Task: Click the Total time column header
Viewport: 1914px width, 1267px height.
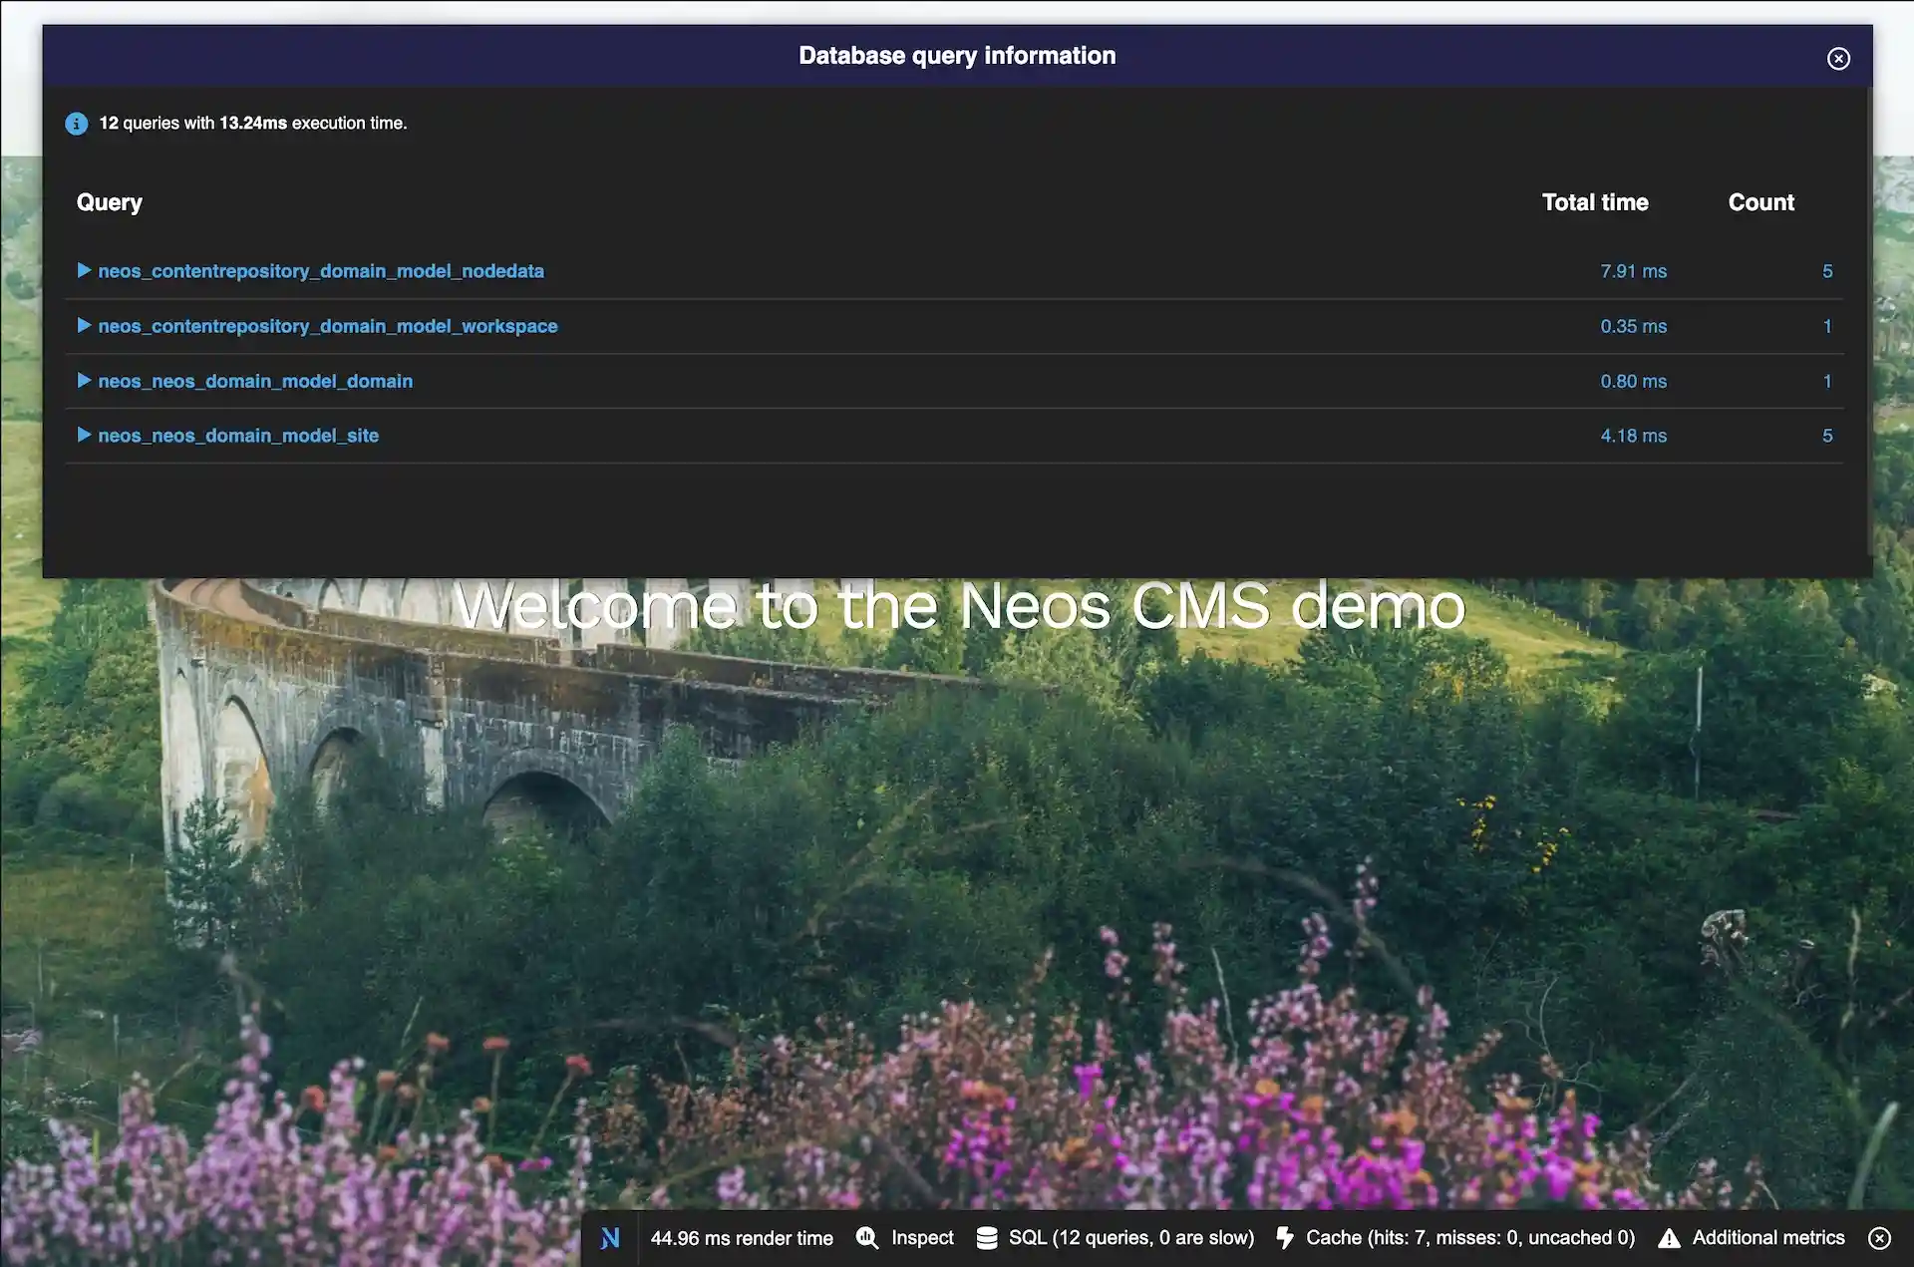Action: point(1595,202)
